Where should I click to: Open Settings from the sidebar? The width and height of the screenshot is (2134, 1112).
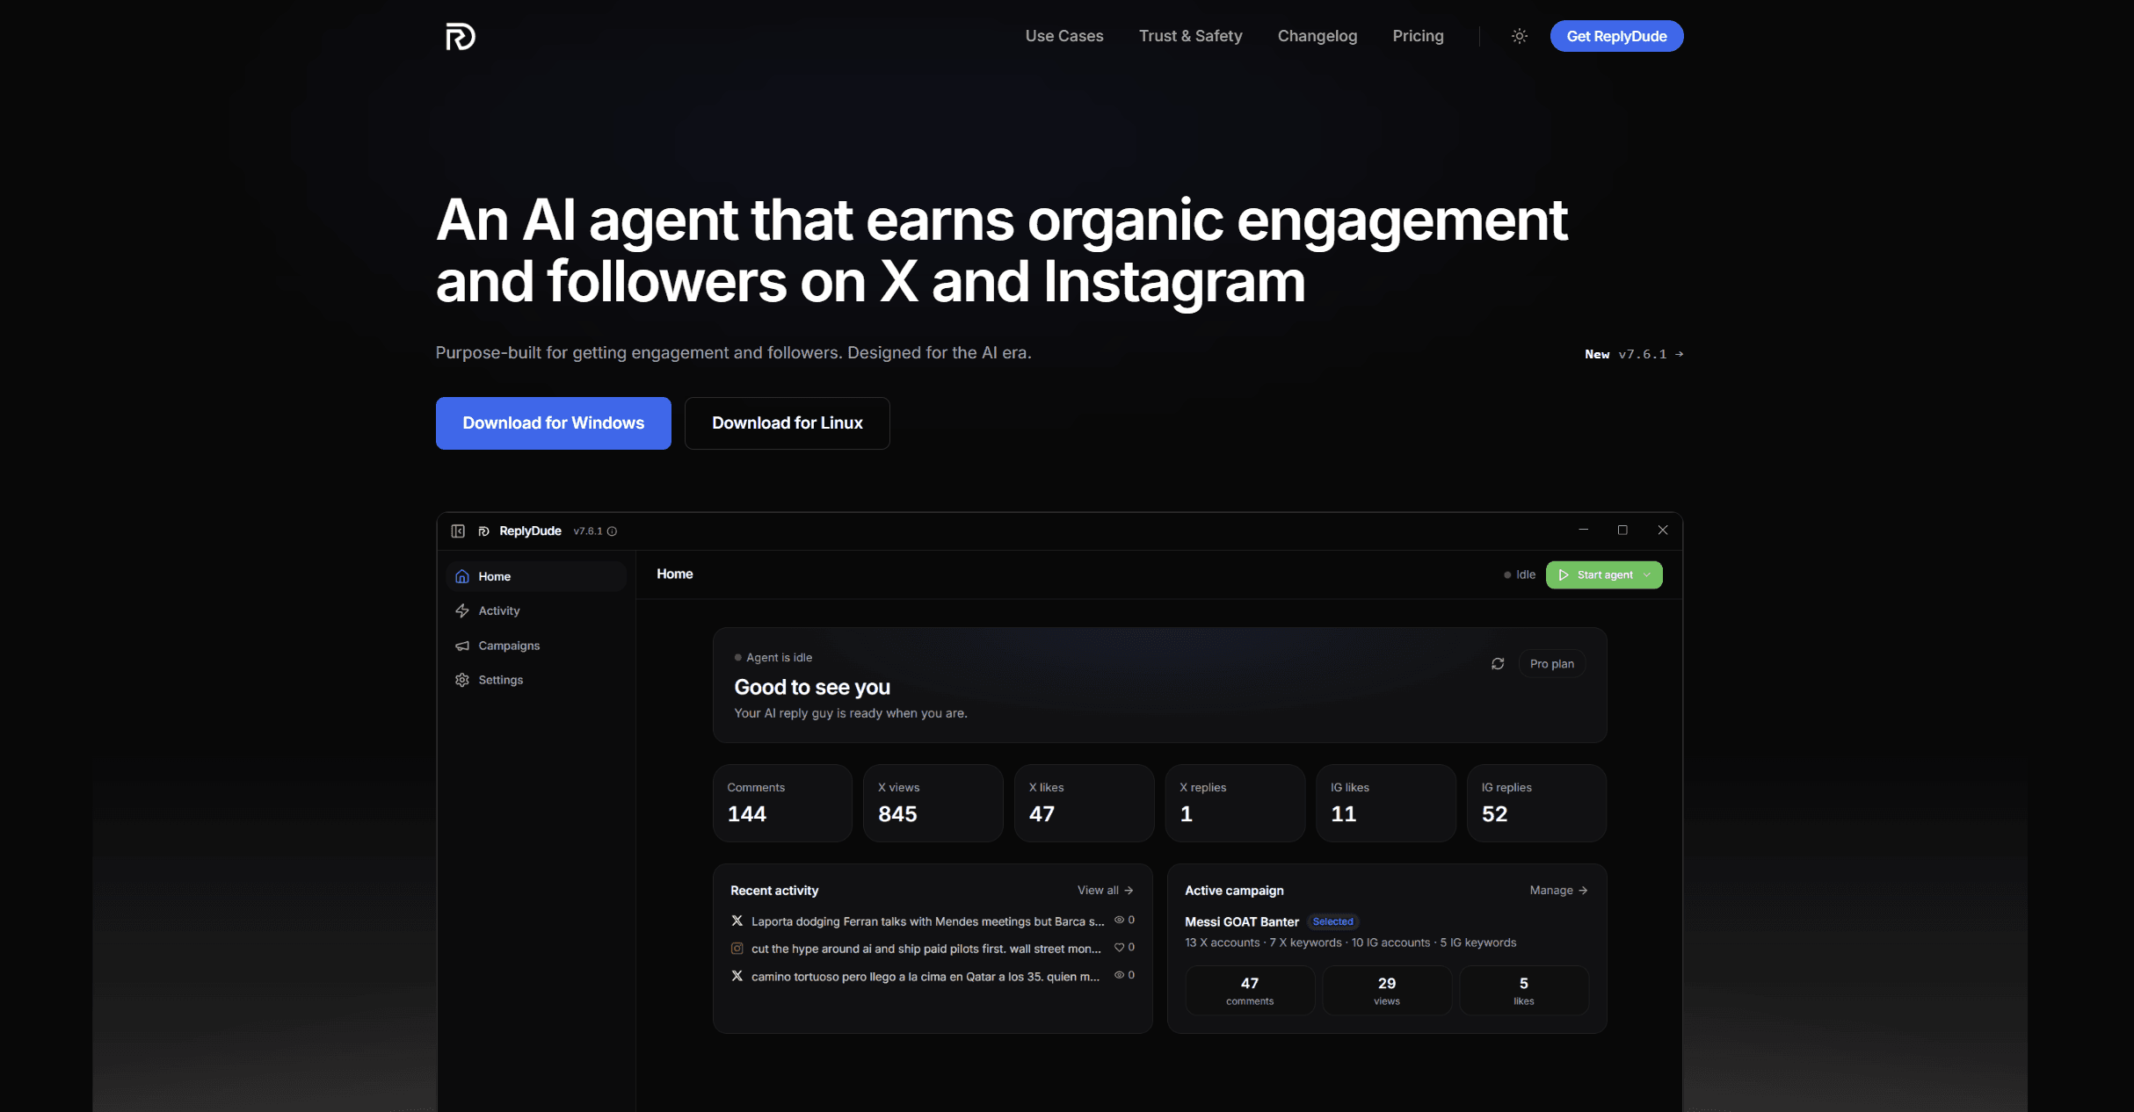pos(536,680)
